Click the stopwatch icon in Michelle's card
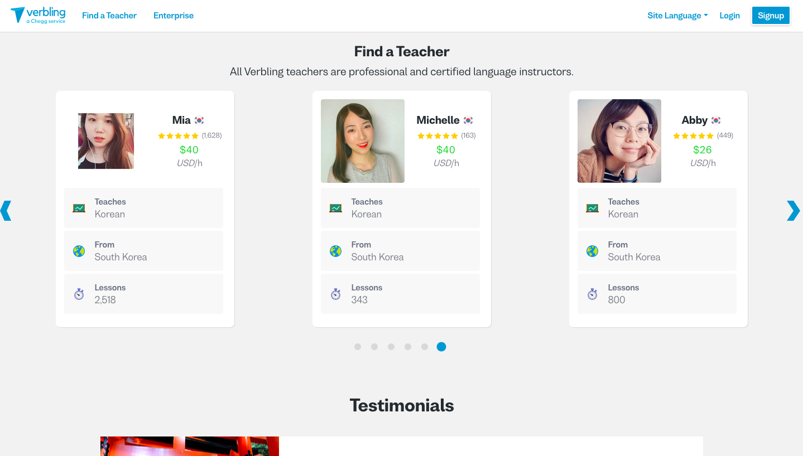Screen dimensions: 803x456 pyautogui.click(x=335, y=294)
